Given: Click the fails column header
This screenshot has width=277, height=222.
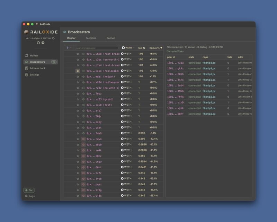Looking at the screenshot, I should point(230,57).
